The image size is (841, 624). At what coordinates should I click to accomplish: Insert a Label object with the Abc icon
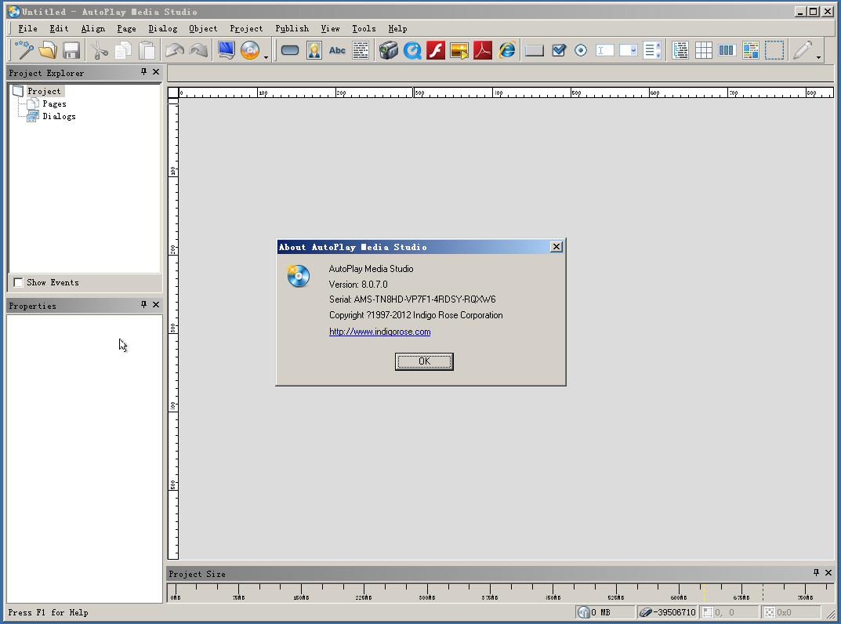[337, 50]
